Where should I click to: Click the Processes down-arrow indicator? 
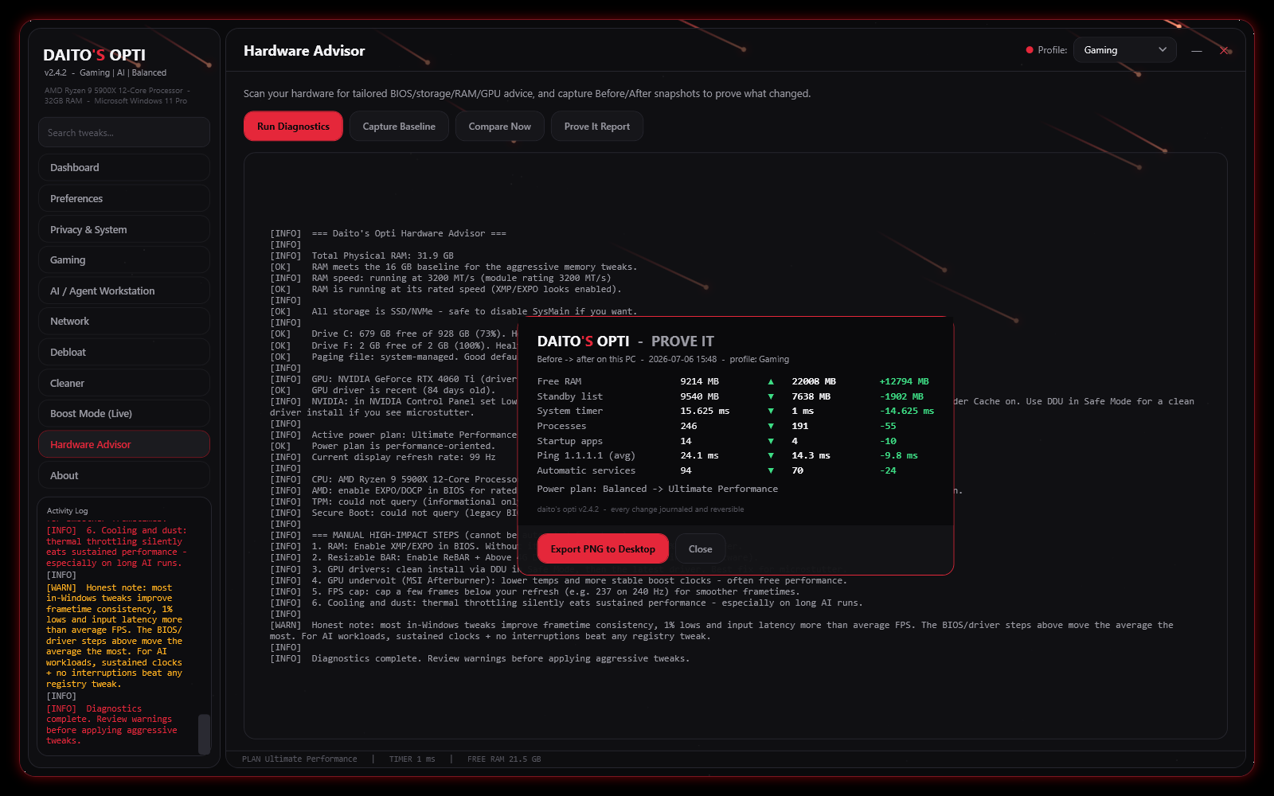coord(771,427)
